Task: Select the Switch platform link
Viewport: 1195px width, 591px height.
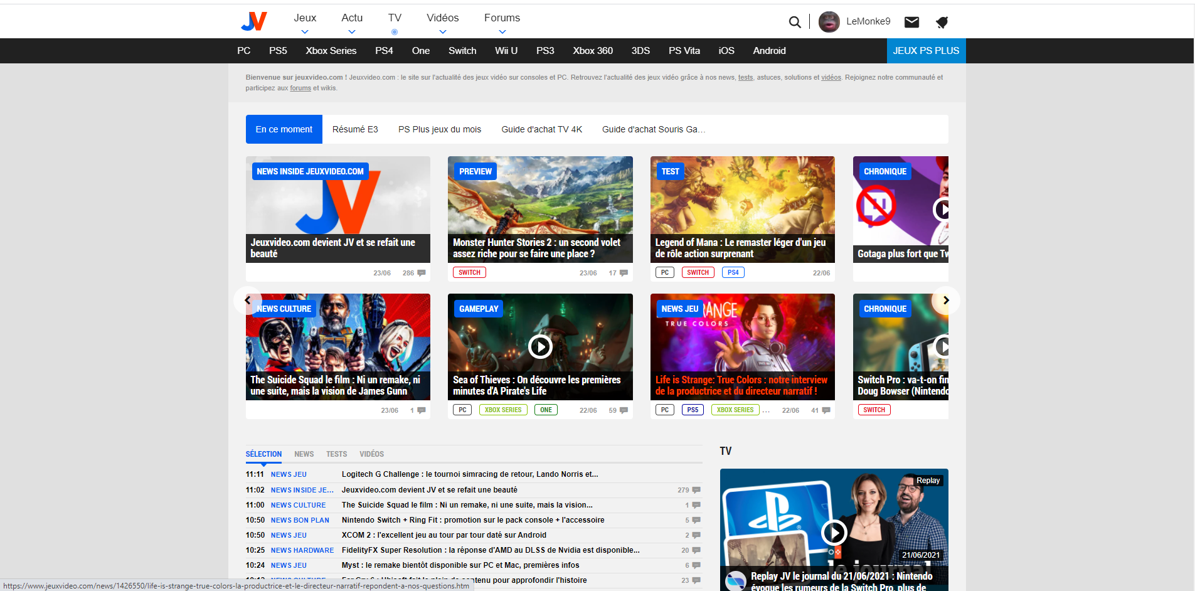Action: 462,51
